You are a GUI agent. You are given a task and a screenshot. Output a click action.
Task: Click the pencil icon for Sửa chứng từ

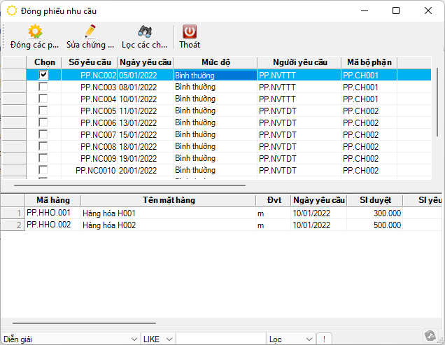pyautogui.click(x=90, y=31)
